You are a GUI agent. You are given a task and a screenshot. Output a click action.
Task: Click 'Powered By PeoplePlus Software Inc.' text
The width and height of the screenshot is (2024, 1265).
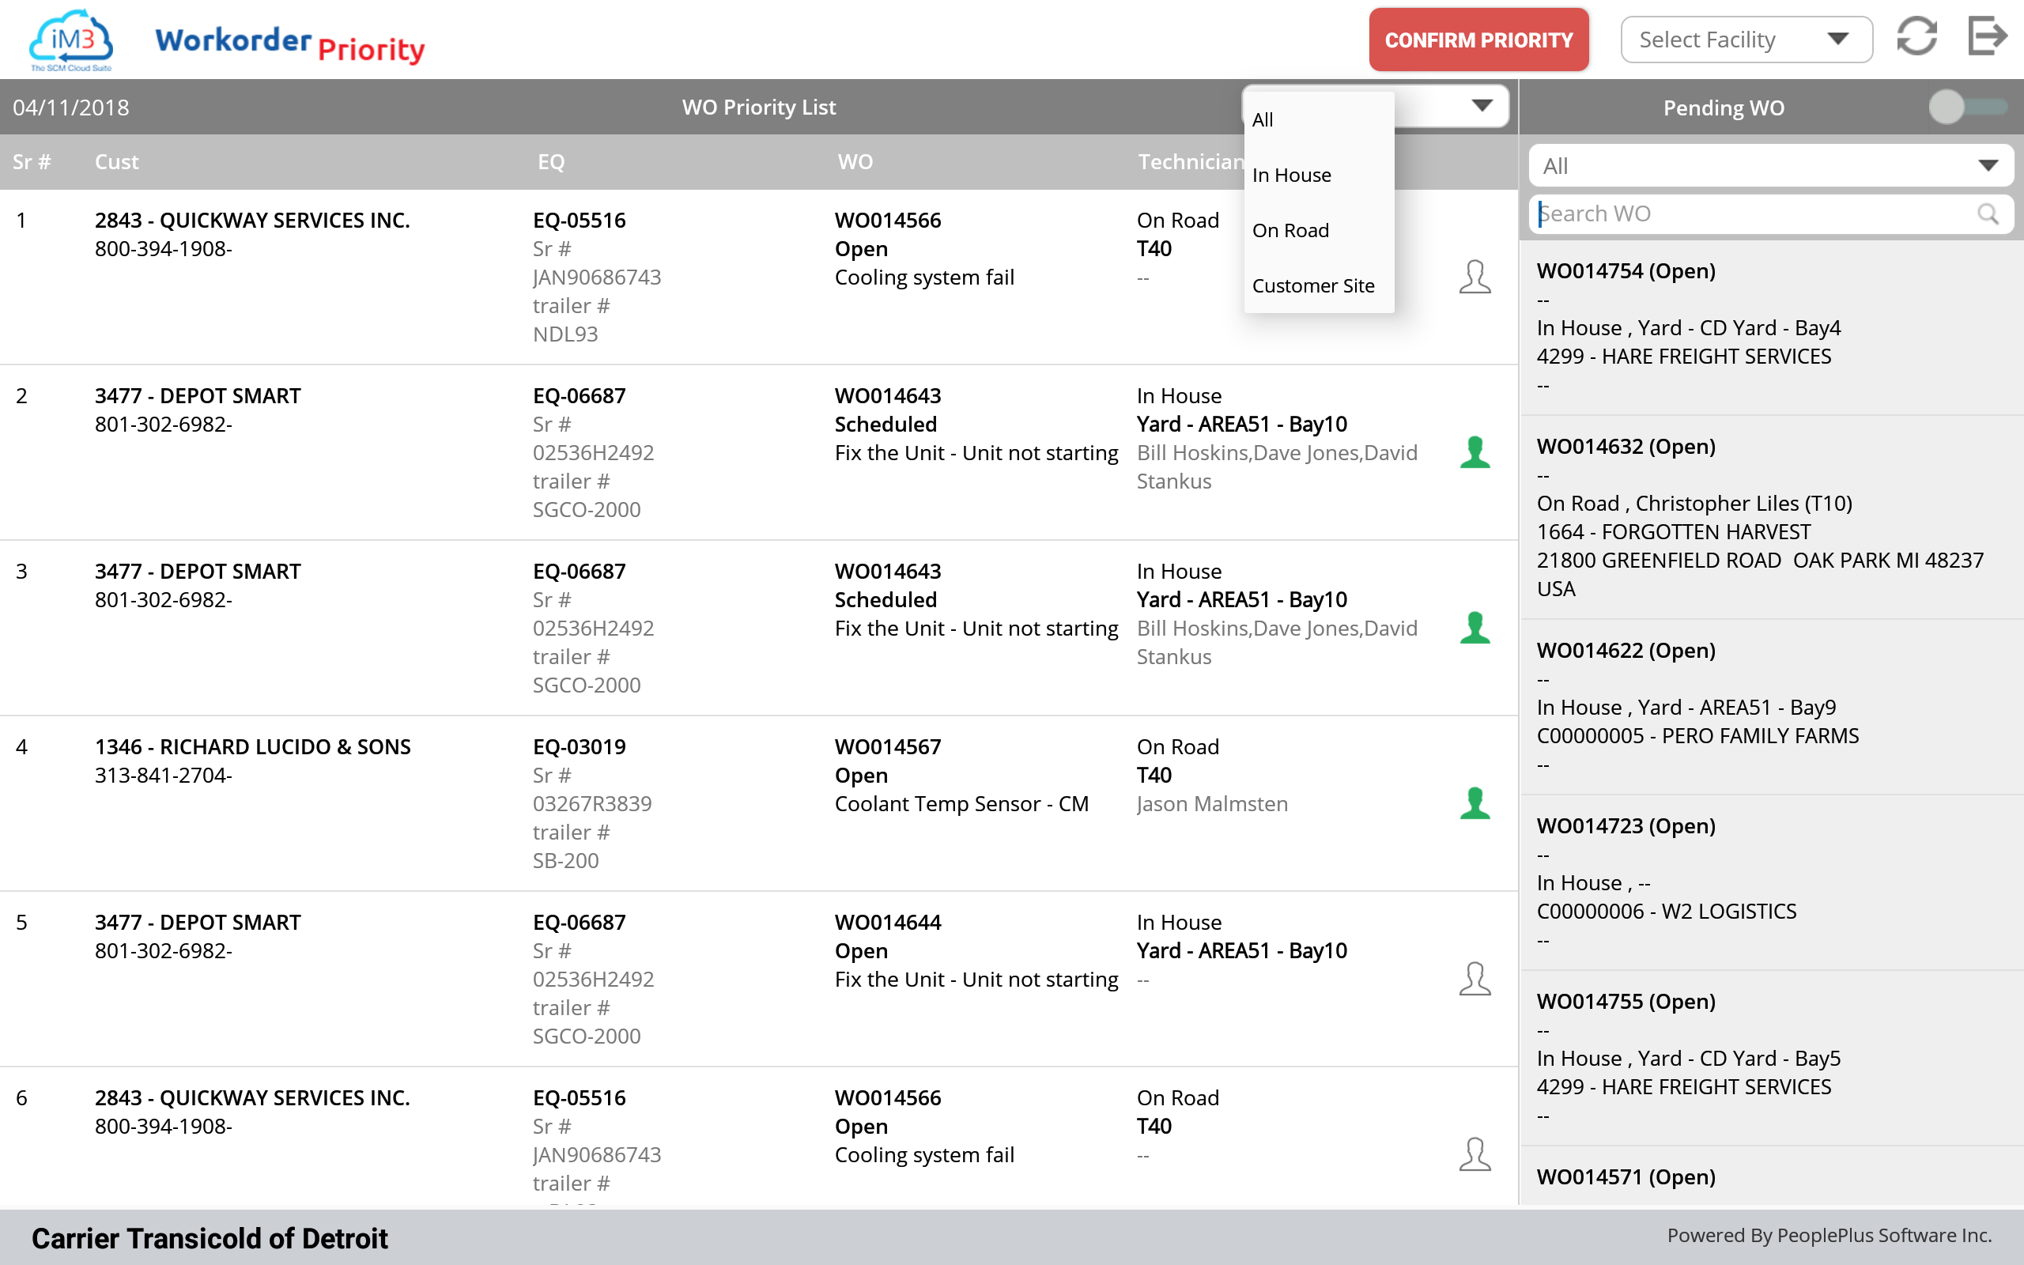click(1830, 1236)
